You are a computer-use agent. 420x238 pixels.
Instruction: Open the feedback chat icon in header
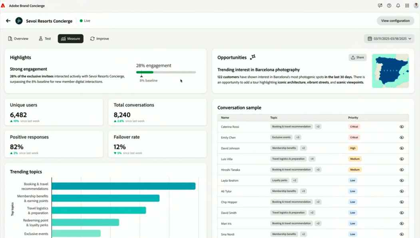pos(380,6)
